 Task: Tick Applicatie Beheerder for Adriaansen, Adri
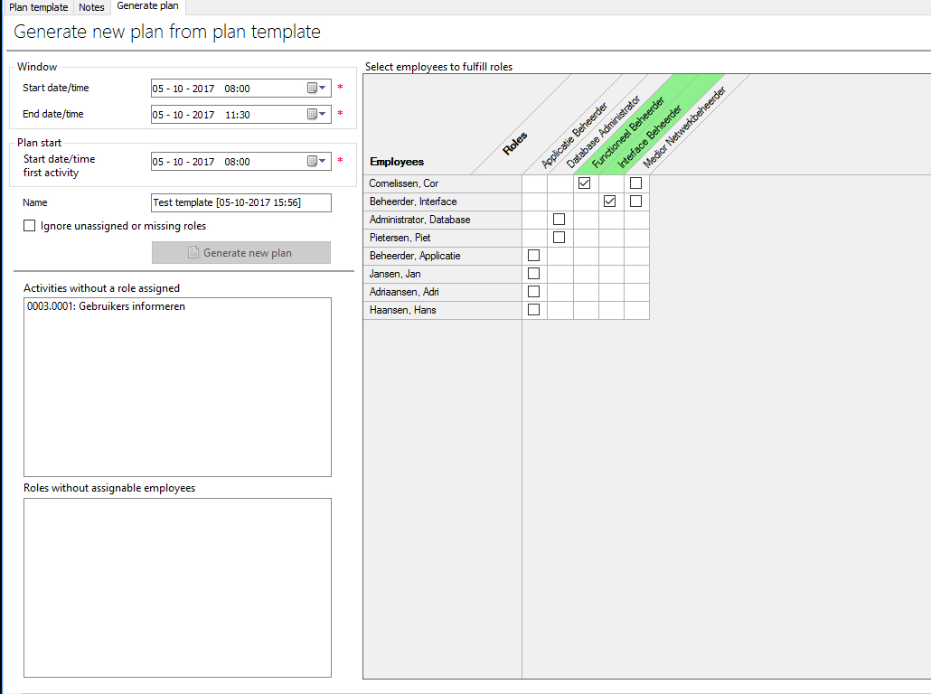[533, 292]
